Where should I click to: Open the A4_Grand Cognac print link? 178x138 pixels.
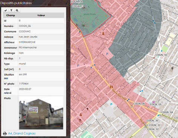click(22, 133)
